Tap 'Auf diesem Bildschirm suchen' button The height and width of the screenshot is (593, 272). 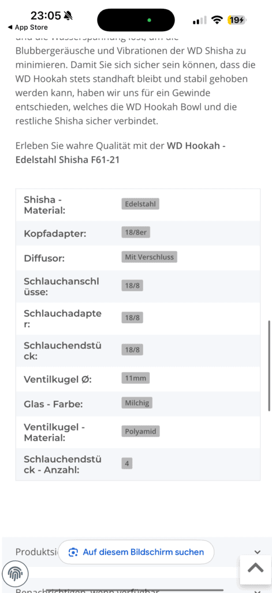[136, 552]
